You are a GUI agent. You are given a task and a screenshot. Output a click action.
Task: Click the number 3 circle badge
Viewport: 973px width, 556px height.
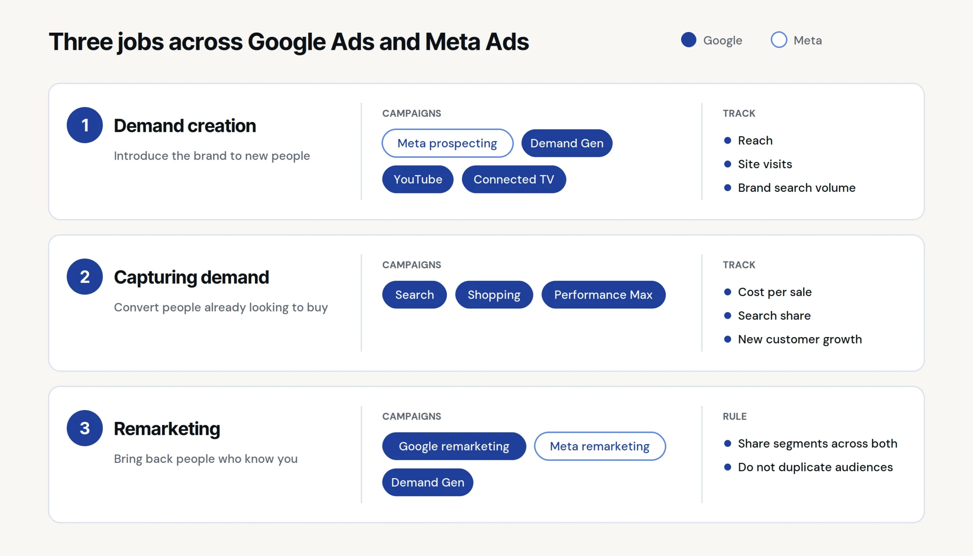[x=85, y=428]
